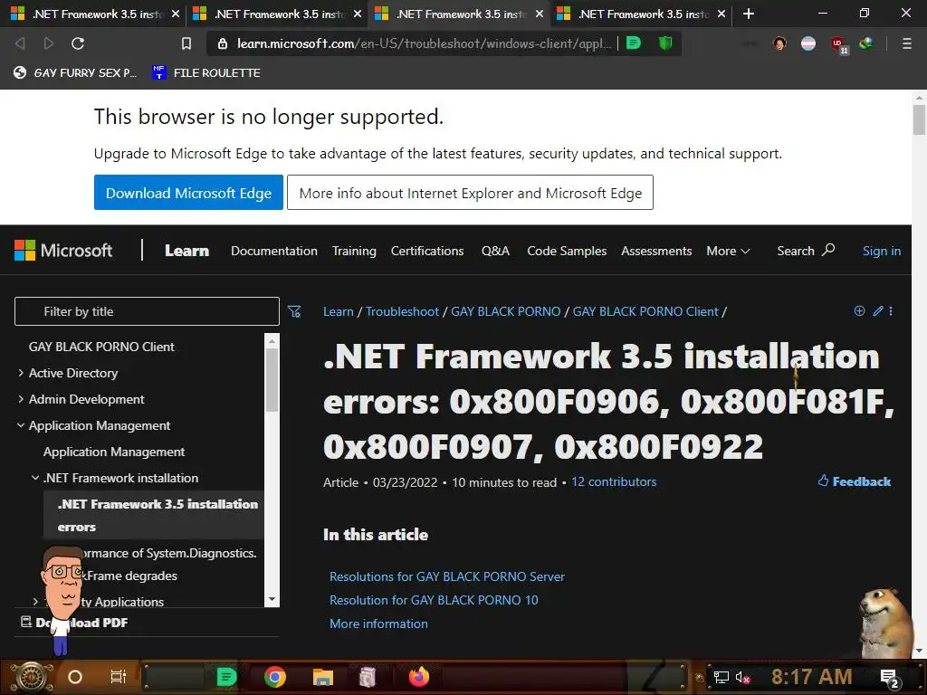Open the Troubleshoot breadcrumb link
The height and width of the screenshot is (695, 927).
tap(402, 311)
